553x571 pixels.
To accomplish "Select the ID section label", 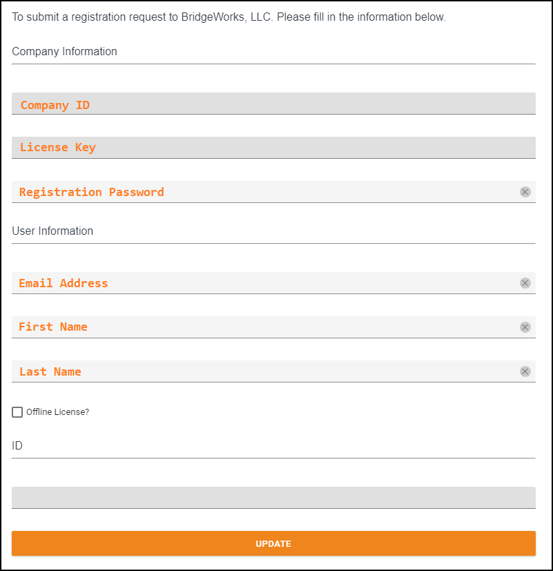I will pyautogui.click(x=15, y=445).
